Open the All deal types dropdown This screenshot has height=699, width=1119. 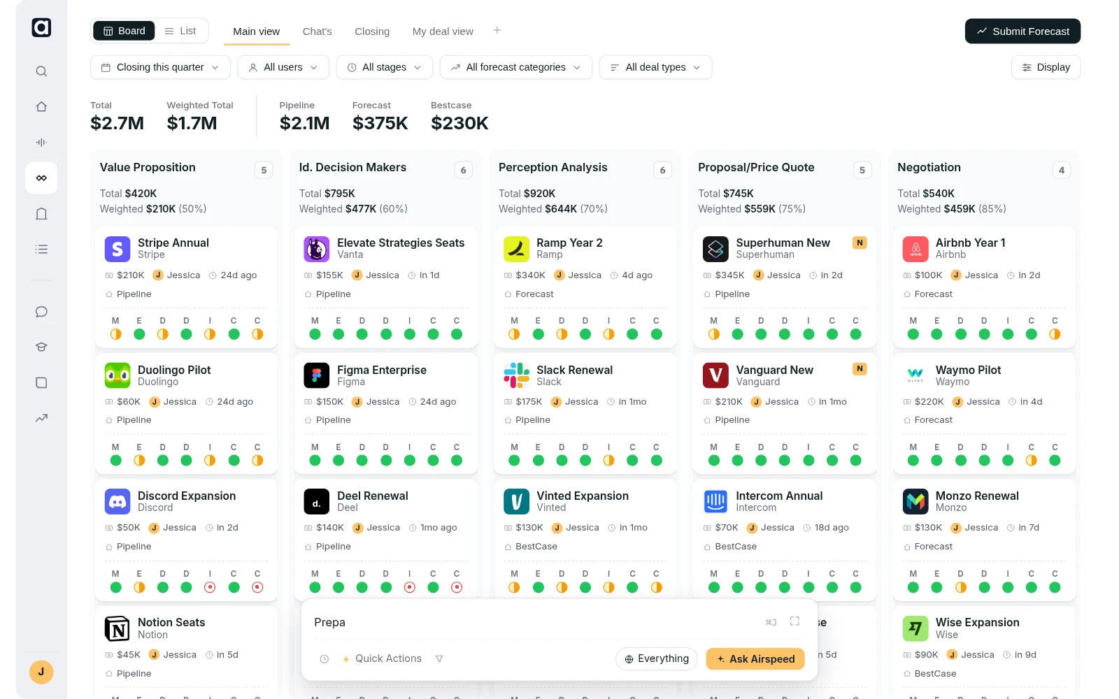(655, 67)
